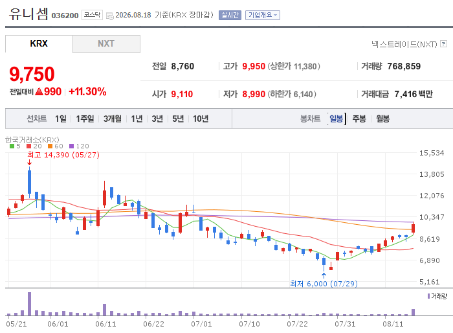Click the upper limit 상한가 11,380 text
Image resolution: width=453 pixels, height=333 pixels.
[x=294, y=66]
